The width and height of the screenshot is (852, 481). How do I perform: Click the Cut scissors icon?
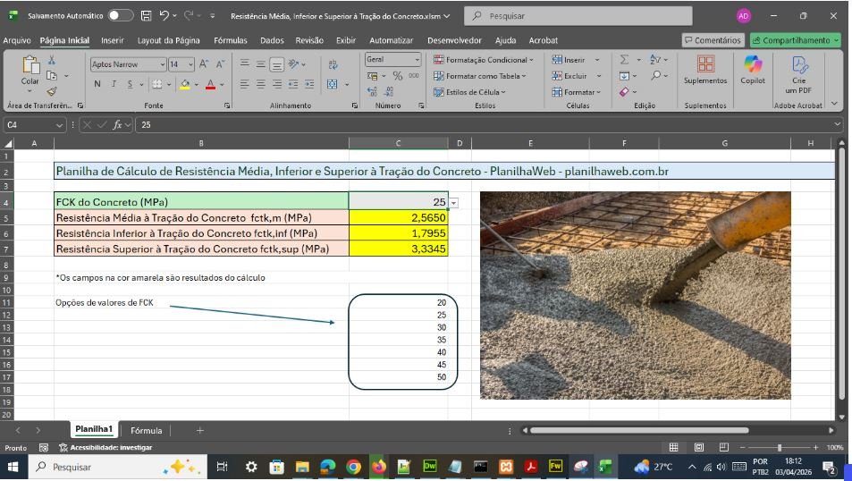click(52, 60)
